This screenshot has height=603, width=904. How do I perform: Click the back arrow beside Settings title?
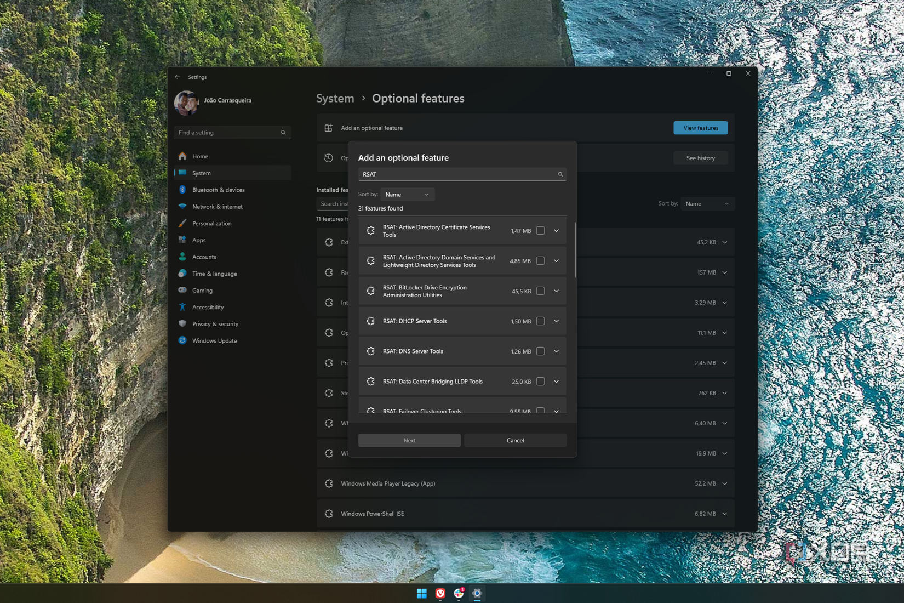tap(177, 77)
